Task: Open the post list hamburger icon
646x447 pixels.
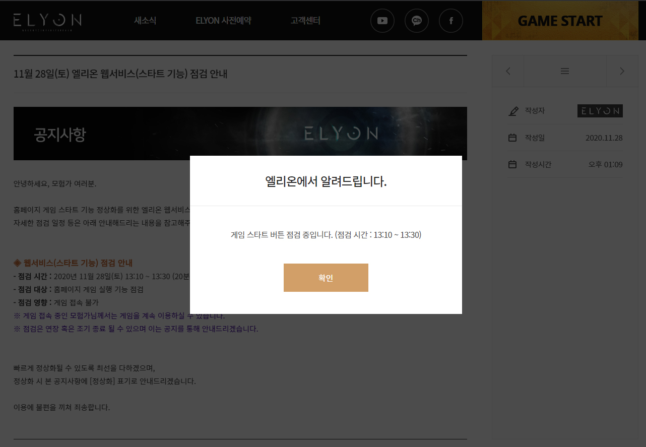Action: 565,71
